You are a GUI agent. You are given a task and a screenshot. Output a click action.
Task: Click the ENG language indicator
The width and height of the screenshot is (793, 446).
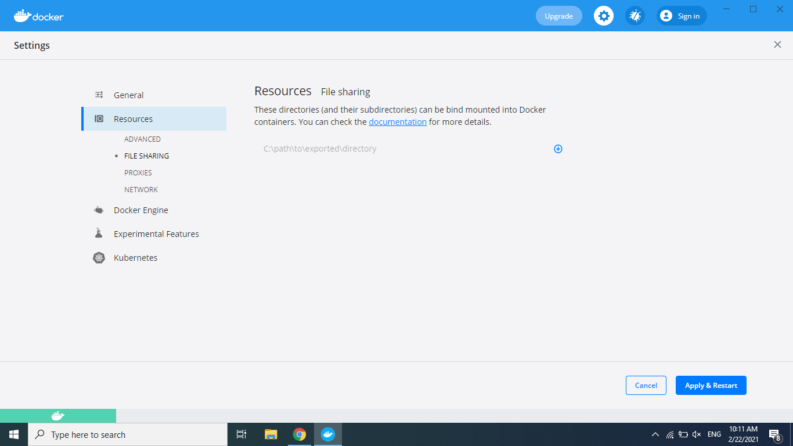[714, 434]
